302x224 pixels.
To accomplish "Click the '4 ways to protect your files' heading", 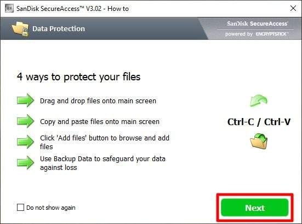I will point(78,77).
